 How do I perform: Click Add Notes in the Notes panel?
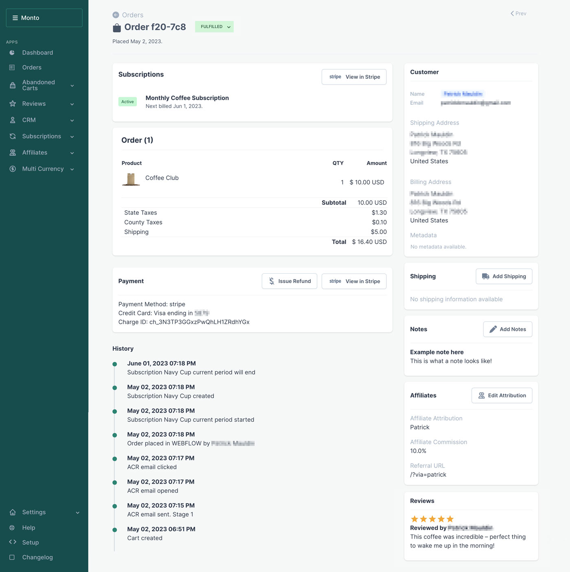click(x=507, y=329)
